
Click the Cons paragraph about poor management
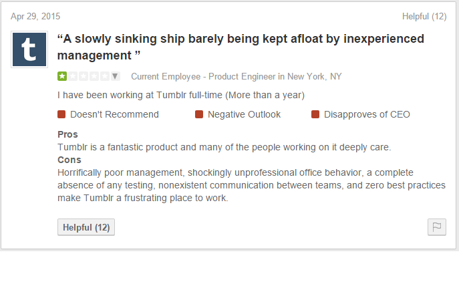(251, 185)
